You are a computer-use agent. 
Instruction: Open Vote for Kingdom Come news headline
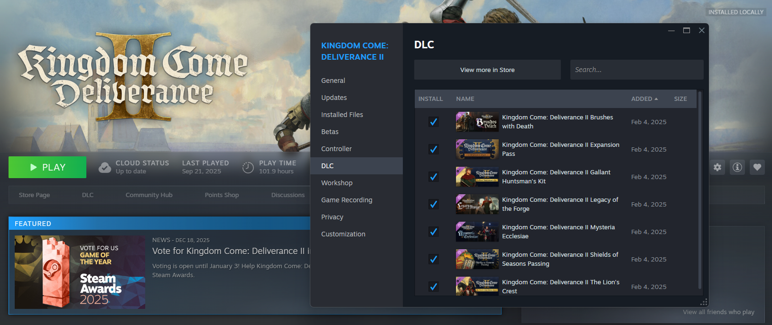click(x=232, y=251)
